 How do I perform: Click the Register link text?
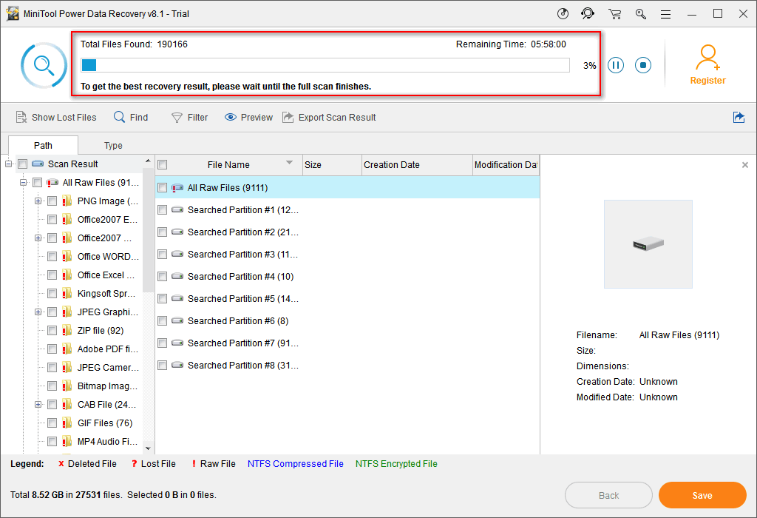click(x=707, y=81)
